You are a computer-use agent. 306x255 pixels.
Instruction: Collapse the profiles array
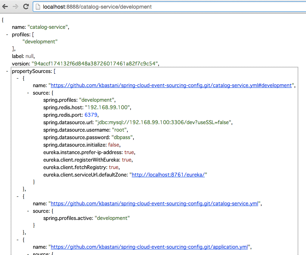[x=7, y=34]
